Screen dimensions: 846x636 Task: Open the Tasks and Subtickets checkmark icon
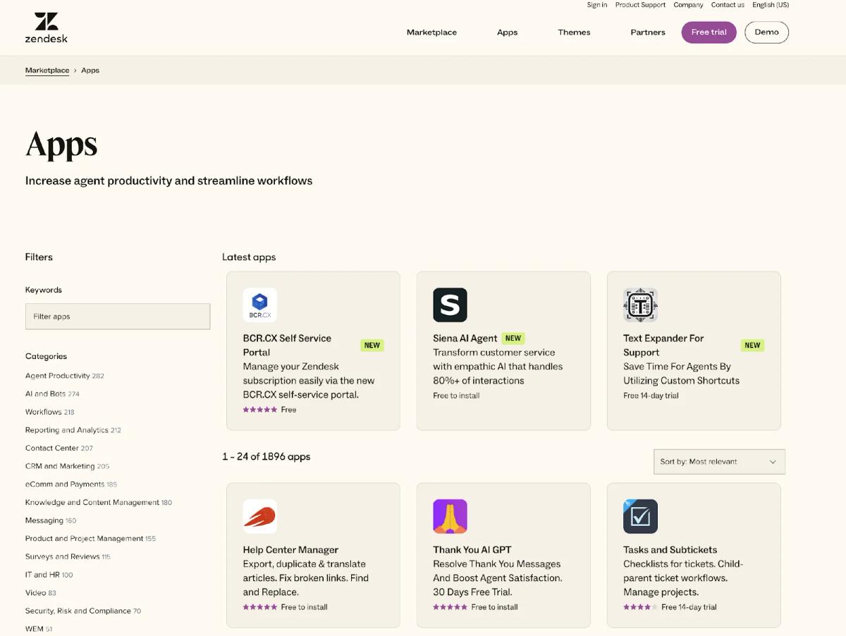click(640, 516)
